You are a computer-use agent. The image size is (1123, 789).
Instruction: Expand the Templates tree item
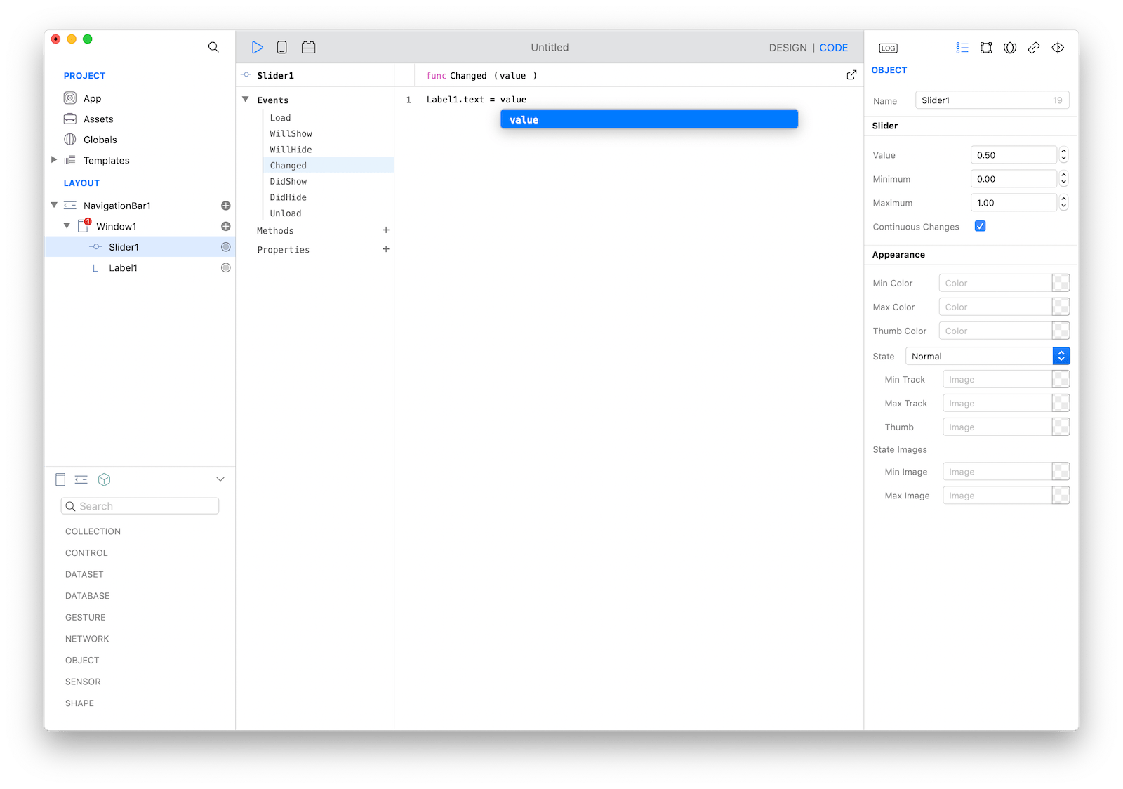click(54, 160)
